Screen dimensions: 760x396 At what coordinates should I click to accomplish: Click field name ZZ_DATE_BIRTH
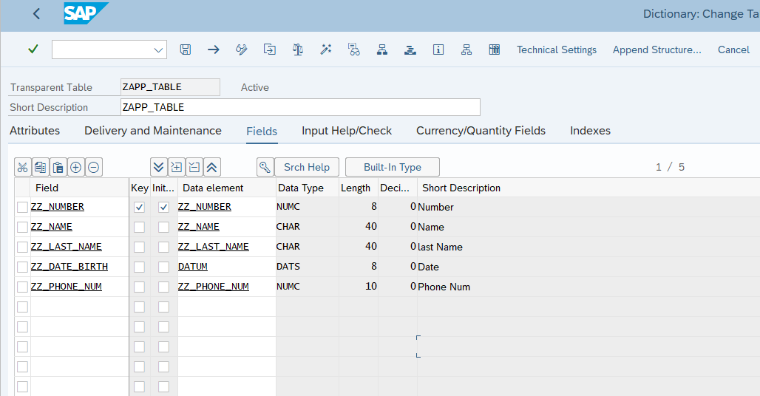click(69, 267)
